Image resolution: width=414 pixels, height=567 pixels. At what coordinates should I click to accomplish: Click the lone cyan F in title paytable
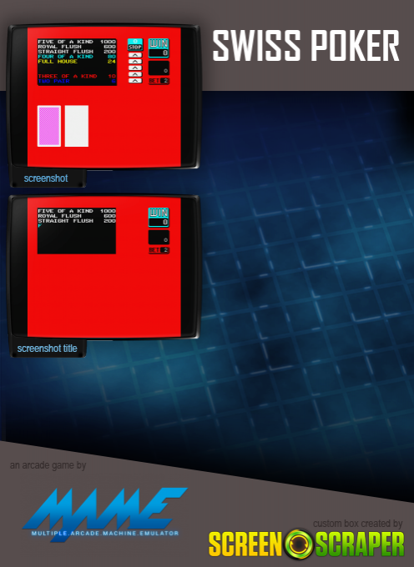(x=40, y=226)
